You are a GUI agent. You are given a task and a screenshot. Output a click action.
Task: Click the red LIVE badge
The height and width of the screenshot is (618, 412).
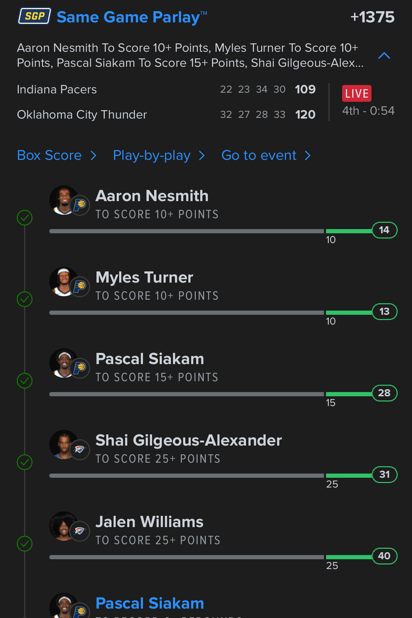pos(356,93)
